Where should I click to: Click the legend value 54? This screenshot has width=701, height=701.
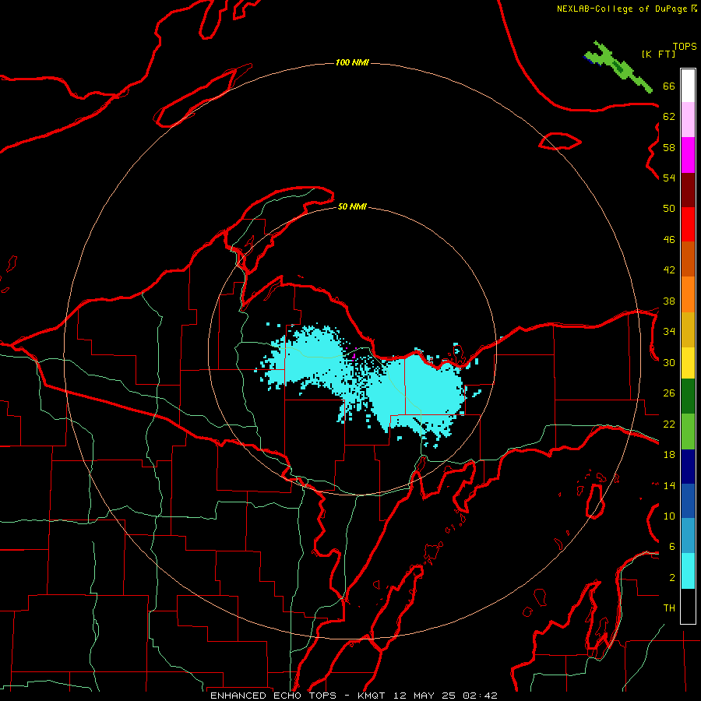pos(669,178)
